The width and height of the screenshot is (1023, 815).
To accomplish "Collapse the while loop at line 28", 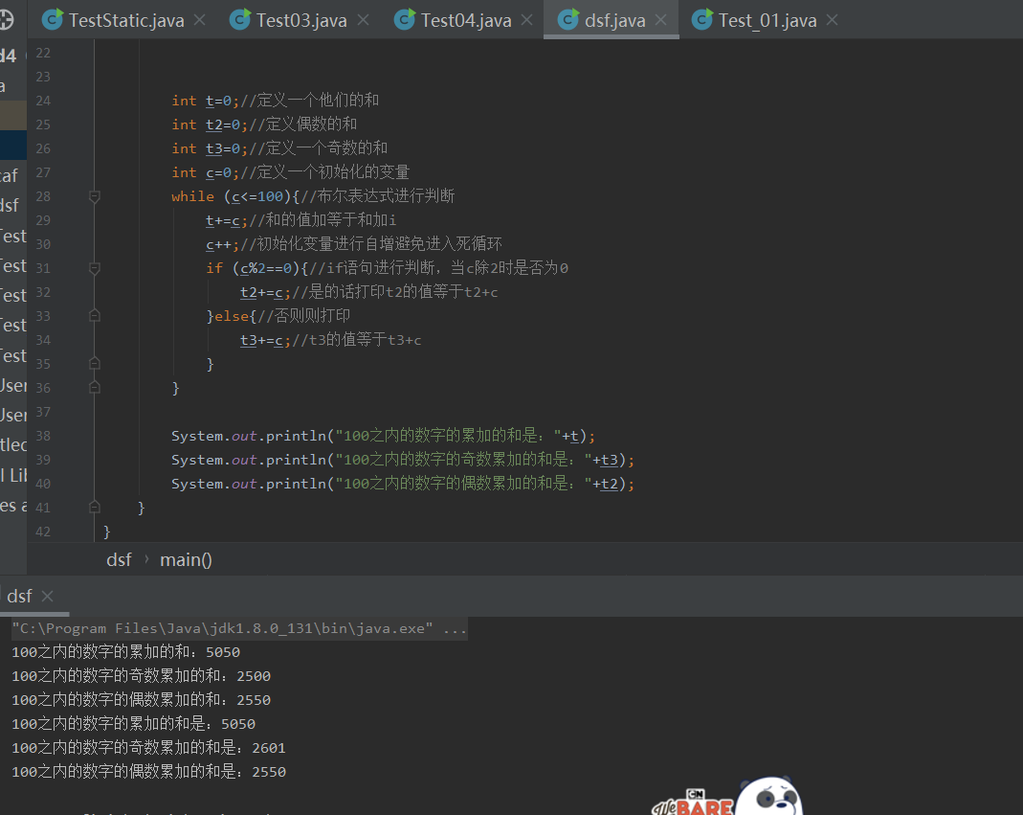I will tap(95, 196).
